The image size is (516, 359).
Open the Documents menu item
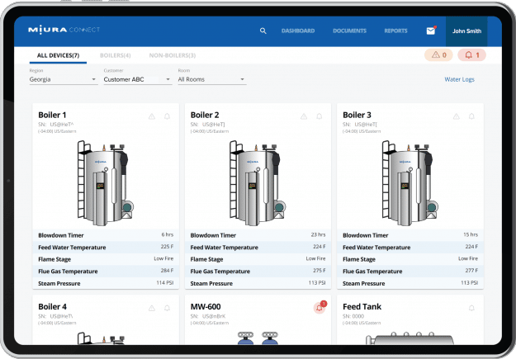coord(349,31)
